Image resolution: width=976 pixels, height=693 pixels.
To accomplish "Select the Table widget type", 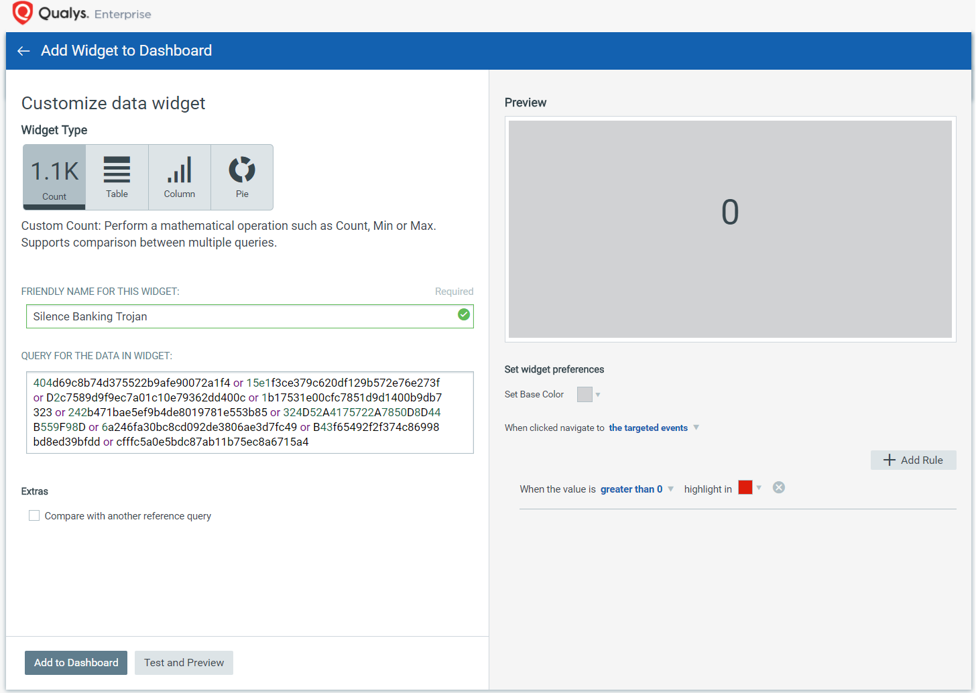I will tap(117, 177).
